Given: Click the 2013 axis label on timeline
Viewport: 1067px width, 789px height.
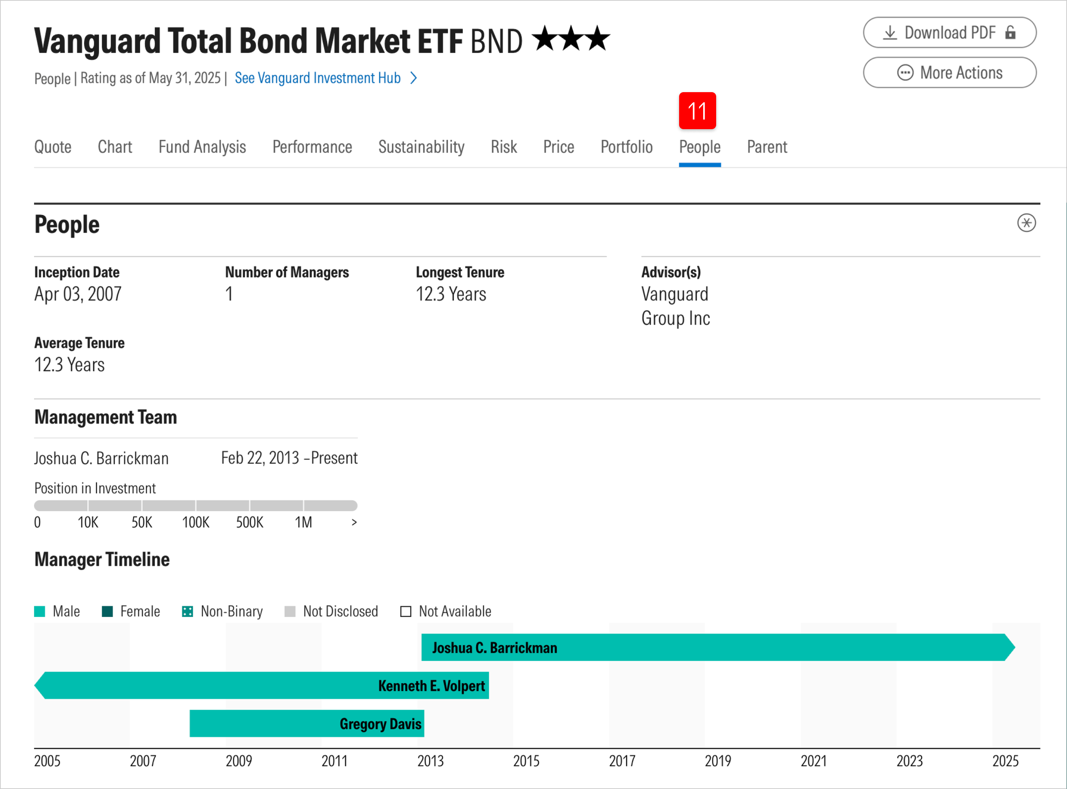Looking at the screenshot, I should (x=430, y=761).
